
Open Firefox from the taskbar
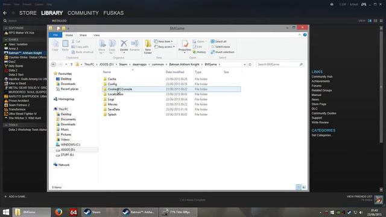[59, 212]
